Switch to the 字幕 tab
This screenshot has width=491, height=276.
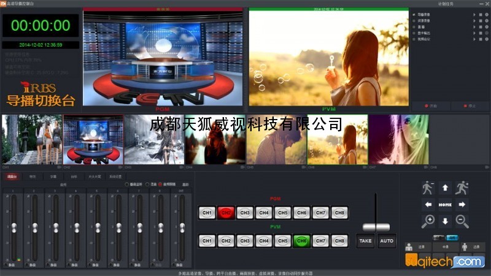[53, 177]
